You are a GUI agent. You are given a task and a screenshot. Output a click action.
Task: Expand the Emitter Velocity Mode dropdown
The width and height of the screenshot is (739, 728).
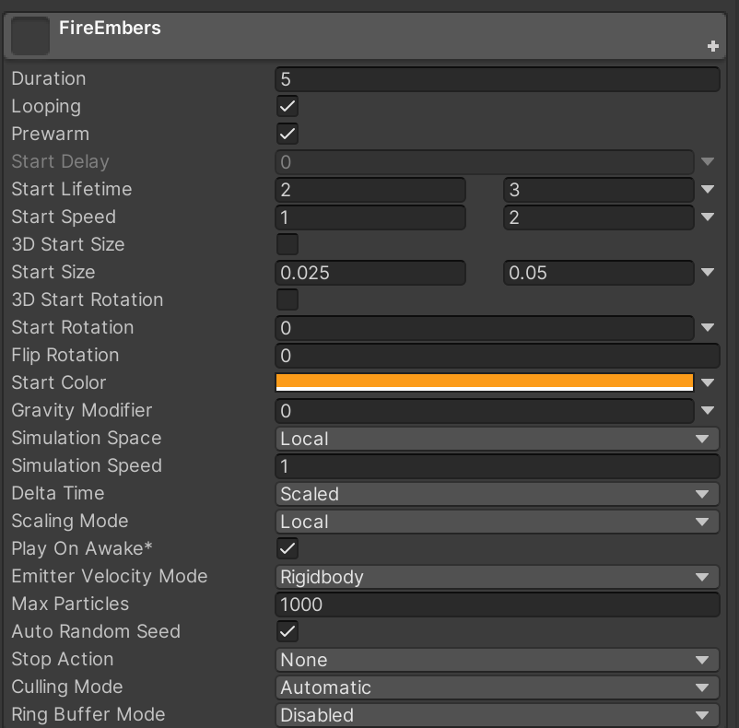[x=497, y=577]
